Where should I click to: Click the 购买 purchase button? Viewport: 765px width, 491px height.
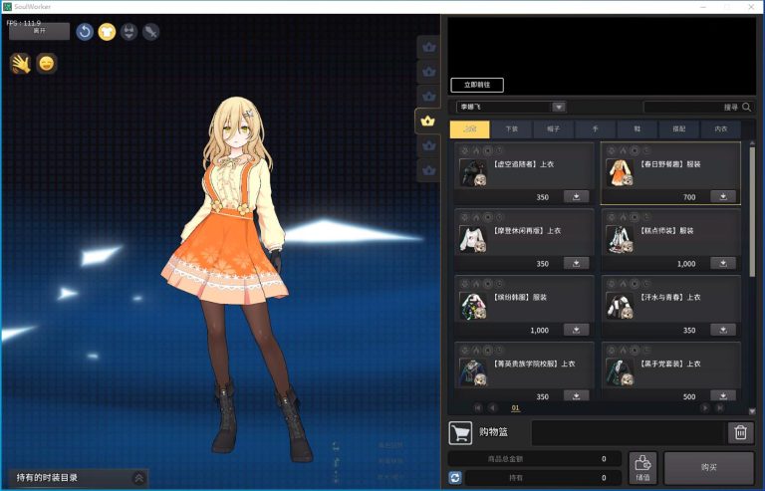709,468
